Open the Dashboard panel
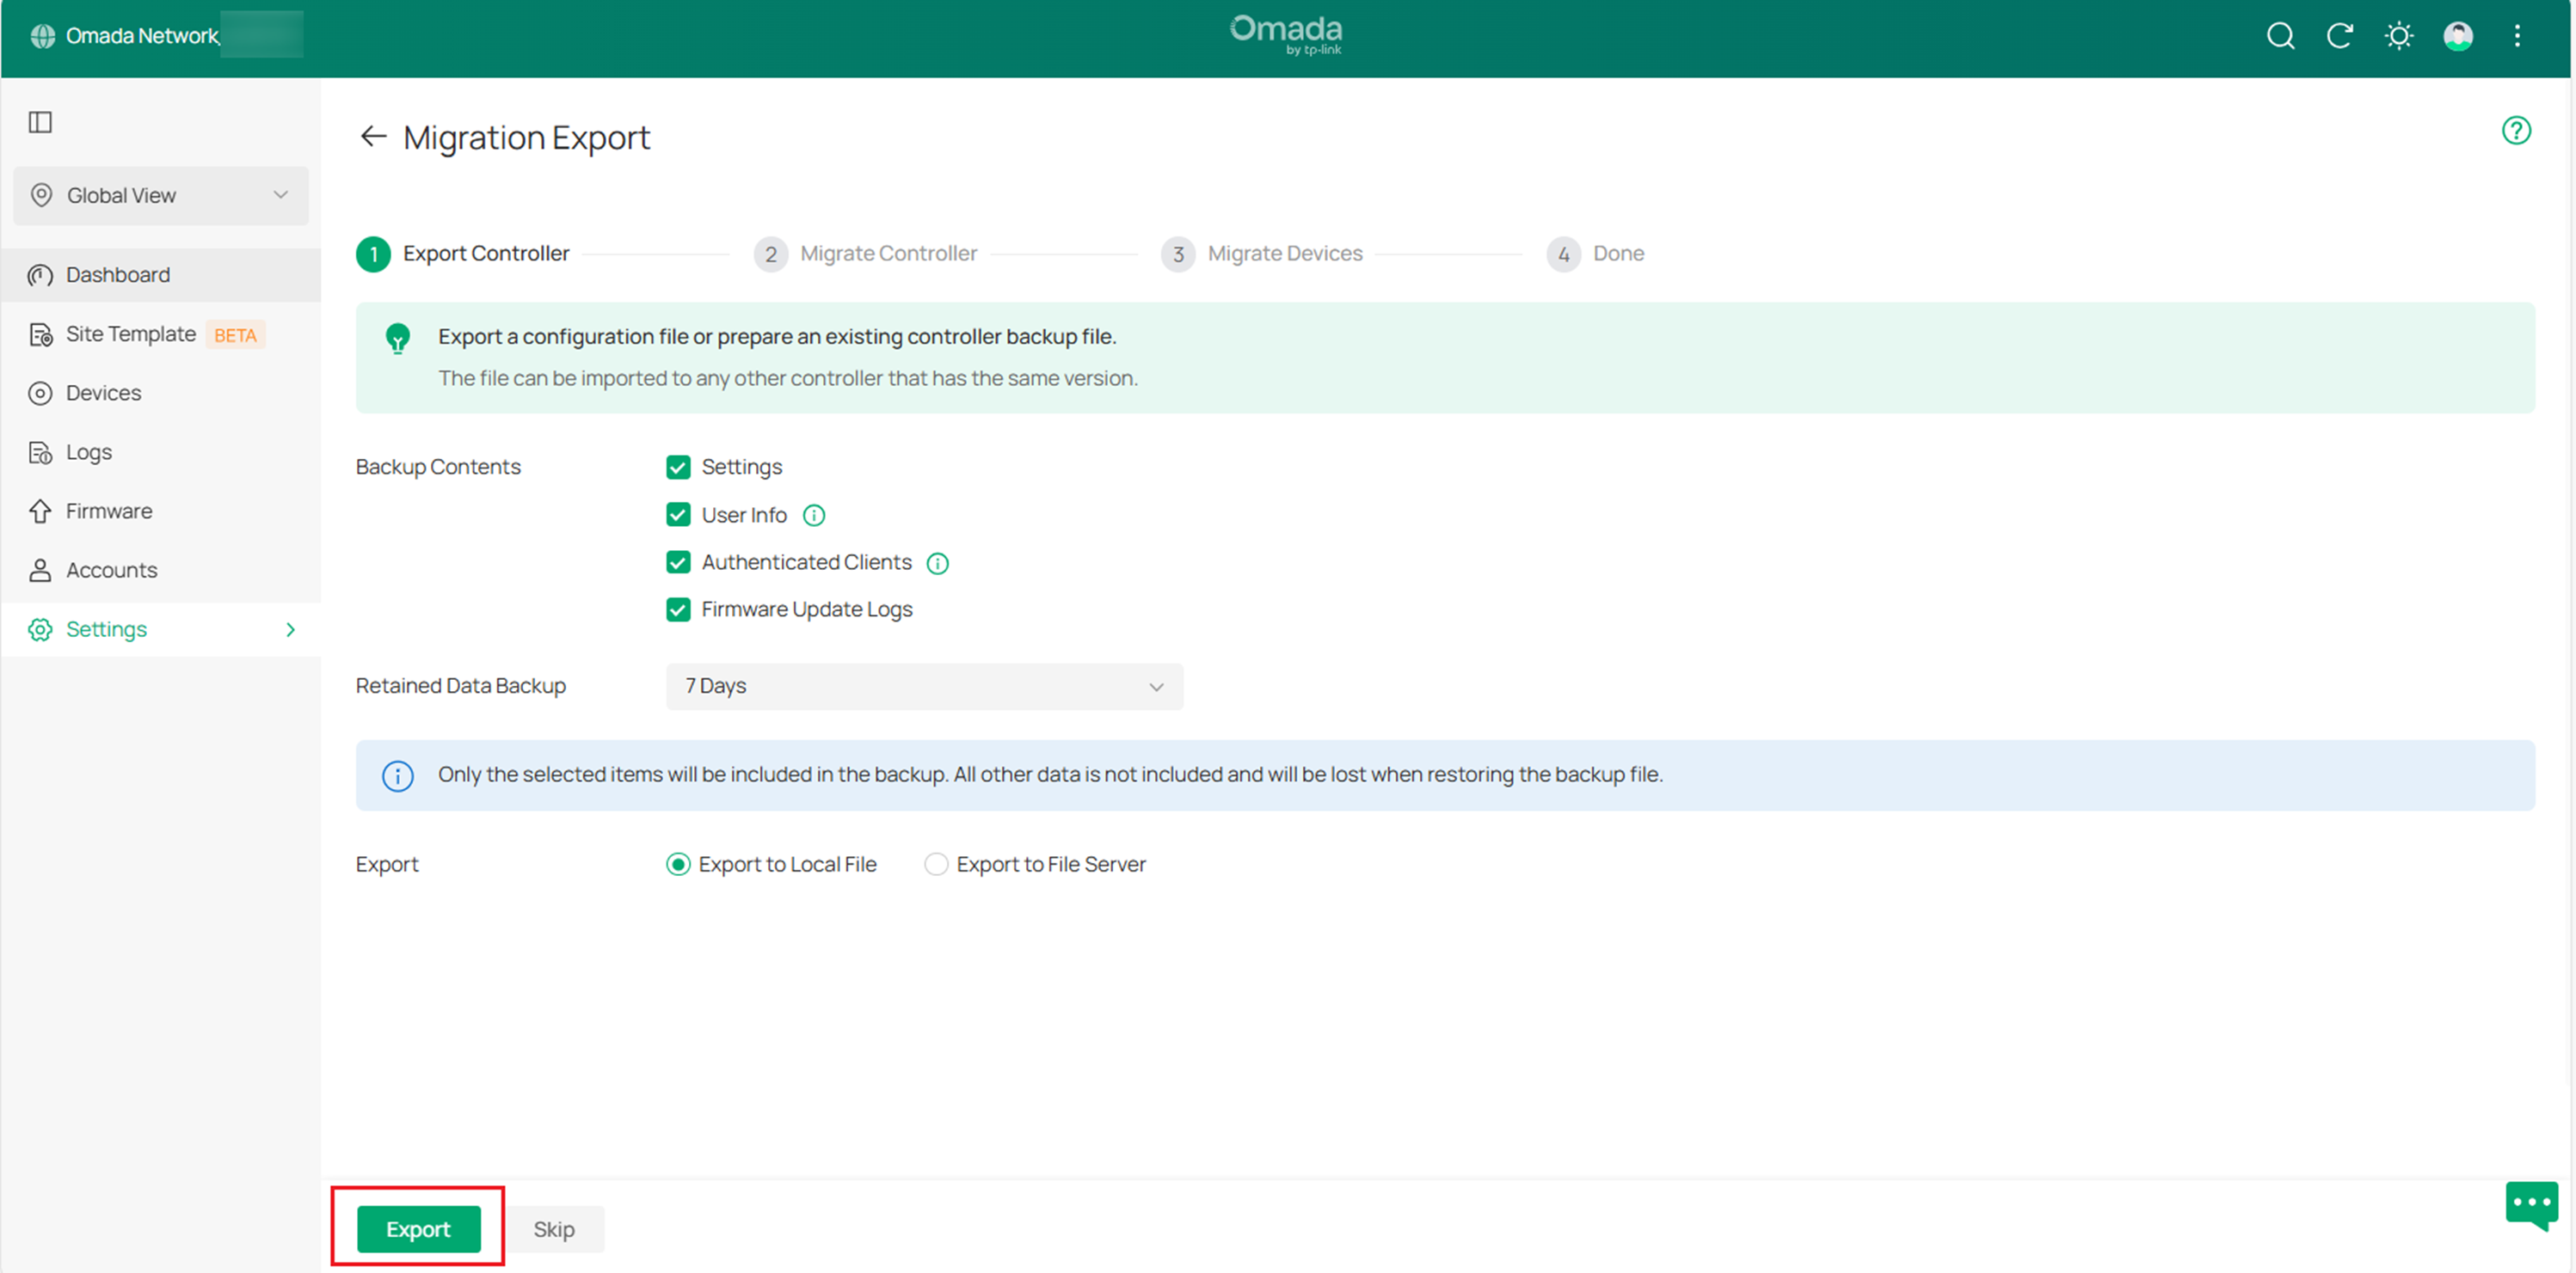 coord(116,275)
